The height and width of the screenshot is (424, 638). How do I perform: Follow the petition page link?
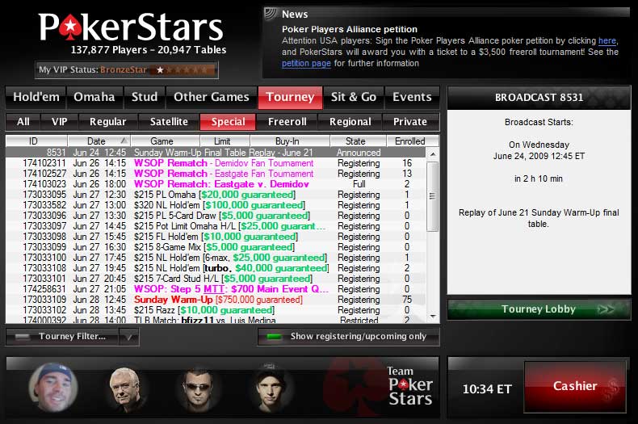click(306, 64)
